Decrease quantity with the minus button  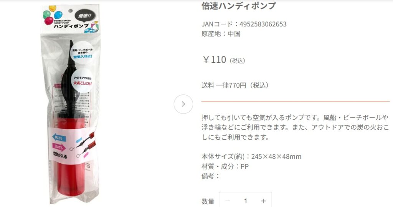coord(228,201)
